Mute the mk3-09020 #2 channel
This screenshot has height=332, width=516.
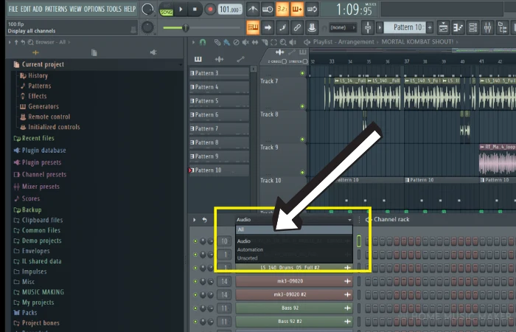click(195, 295)
